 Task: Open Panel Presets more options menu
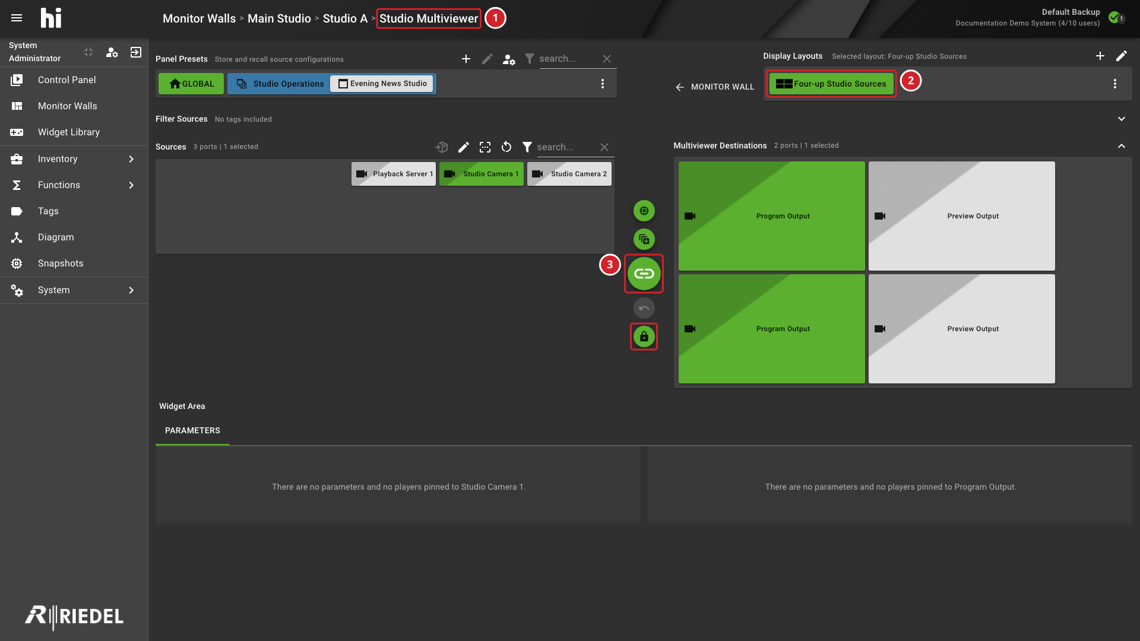[603, 84]
